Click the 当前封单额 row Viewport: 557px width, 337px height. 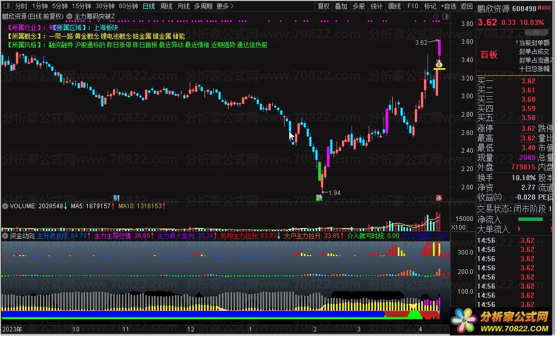coord(534,43)
